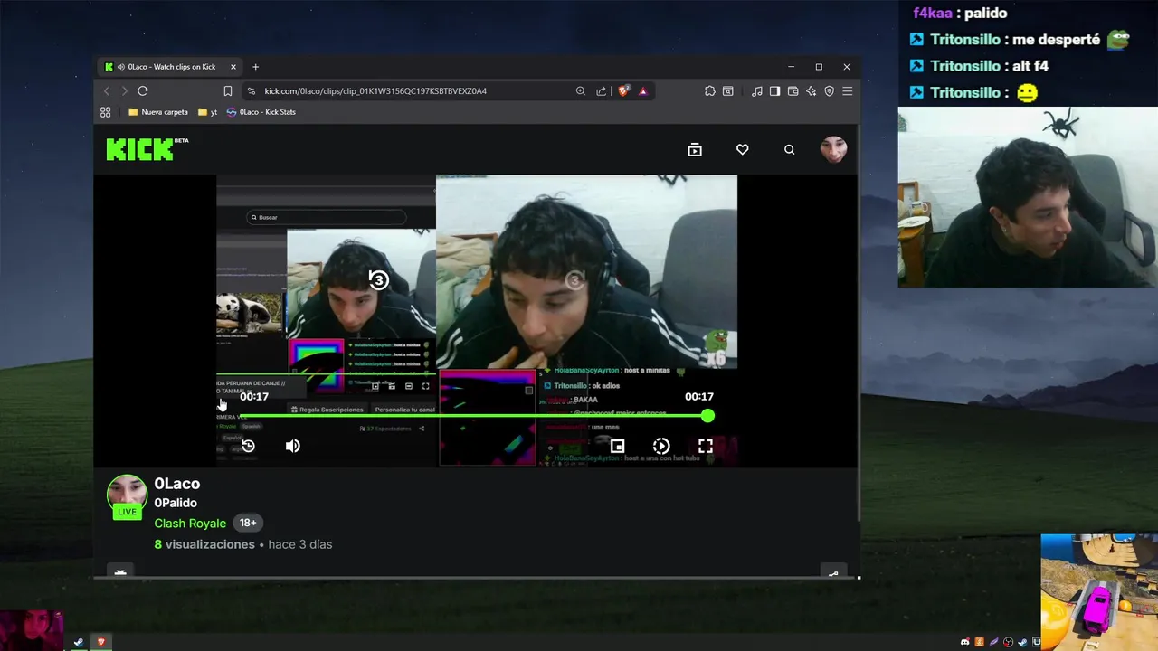The height and width of the screenshot is (651, 1158).
Task: Click the kick.com clip URL field
Action: [x=375, y=91]
